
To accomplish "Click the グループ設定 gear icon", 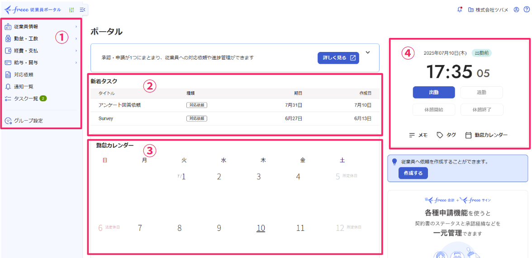I will pos(9,121).
